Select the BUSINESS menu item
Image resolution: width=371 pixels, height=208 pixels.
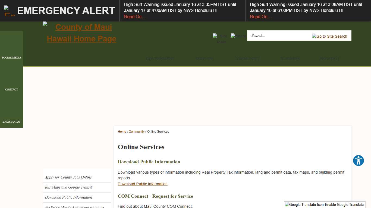(290, 59)
